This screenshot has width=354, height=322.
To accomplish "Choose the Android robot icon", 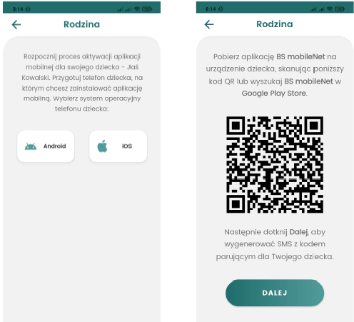I will [x=31, y=146].
